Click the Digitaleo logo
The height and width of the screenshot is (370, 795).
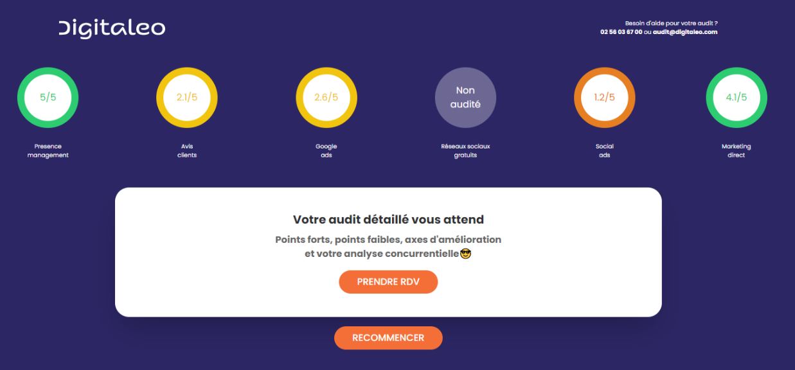(x=112, y=28)
